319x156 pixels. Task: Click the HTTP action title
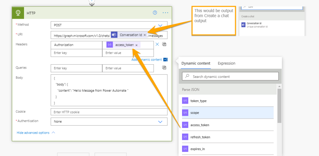click(31, 13)
